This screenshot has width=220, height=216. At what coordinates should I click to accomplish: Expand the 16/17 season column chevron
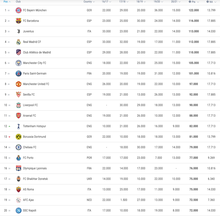coord(110,2)
